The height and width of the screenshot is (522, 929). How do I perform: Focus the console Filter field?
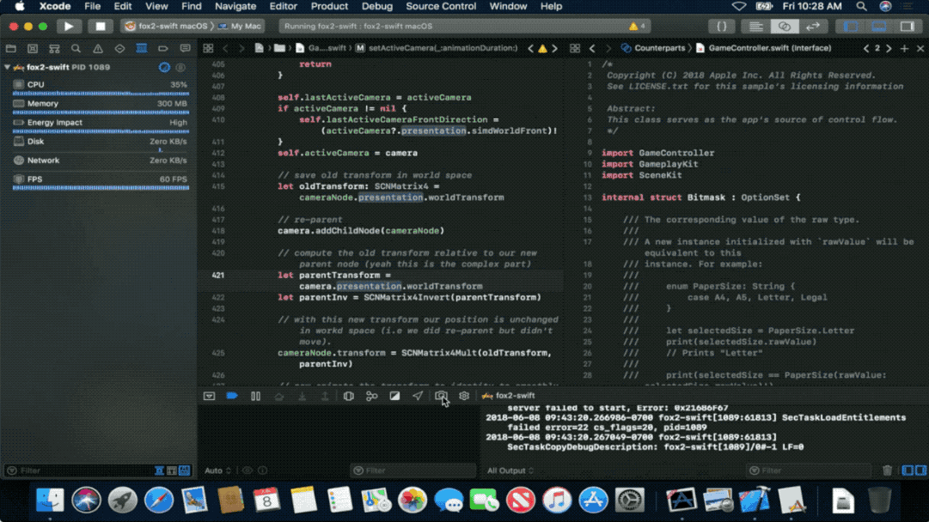coord(808,470)
